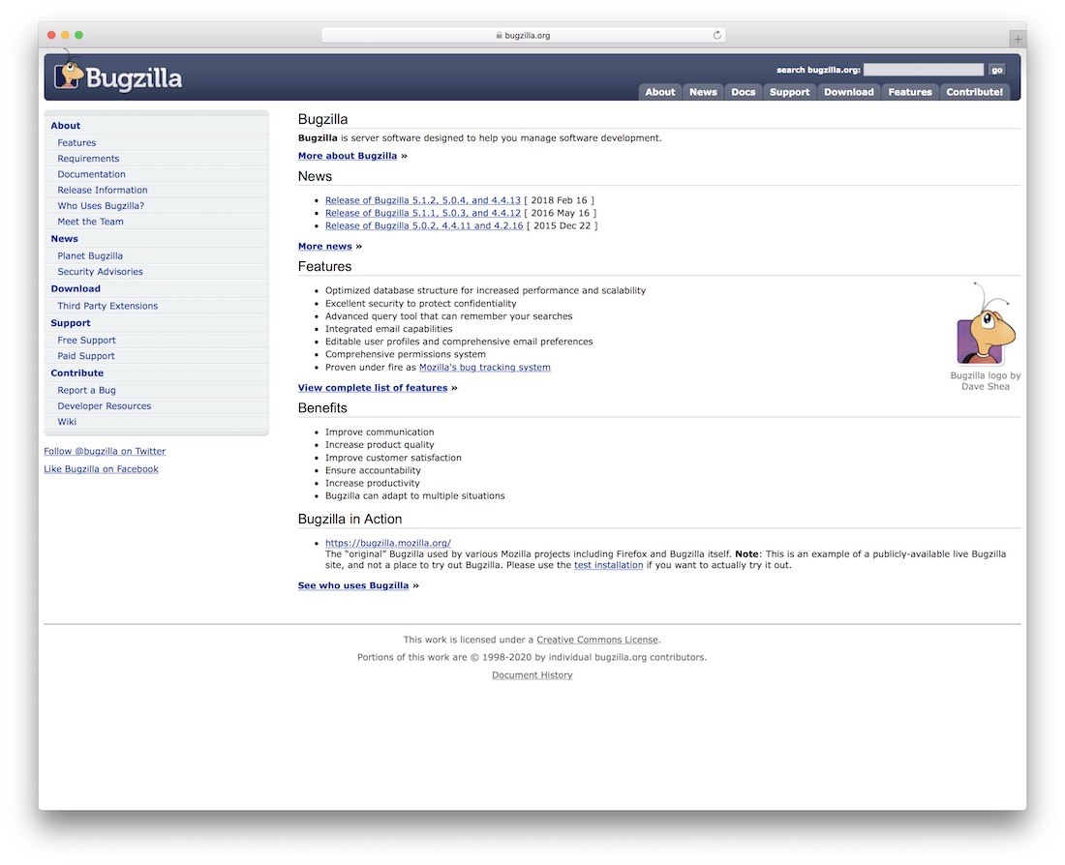This screenshot has width=1065, height=865.
Task: Open the test installation link
Action: point(609,565)
